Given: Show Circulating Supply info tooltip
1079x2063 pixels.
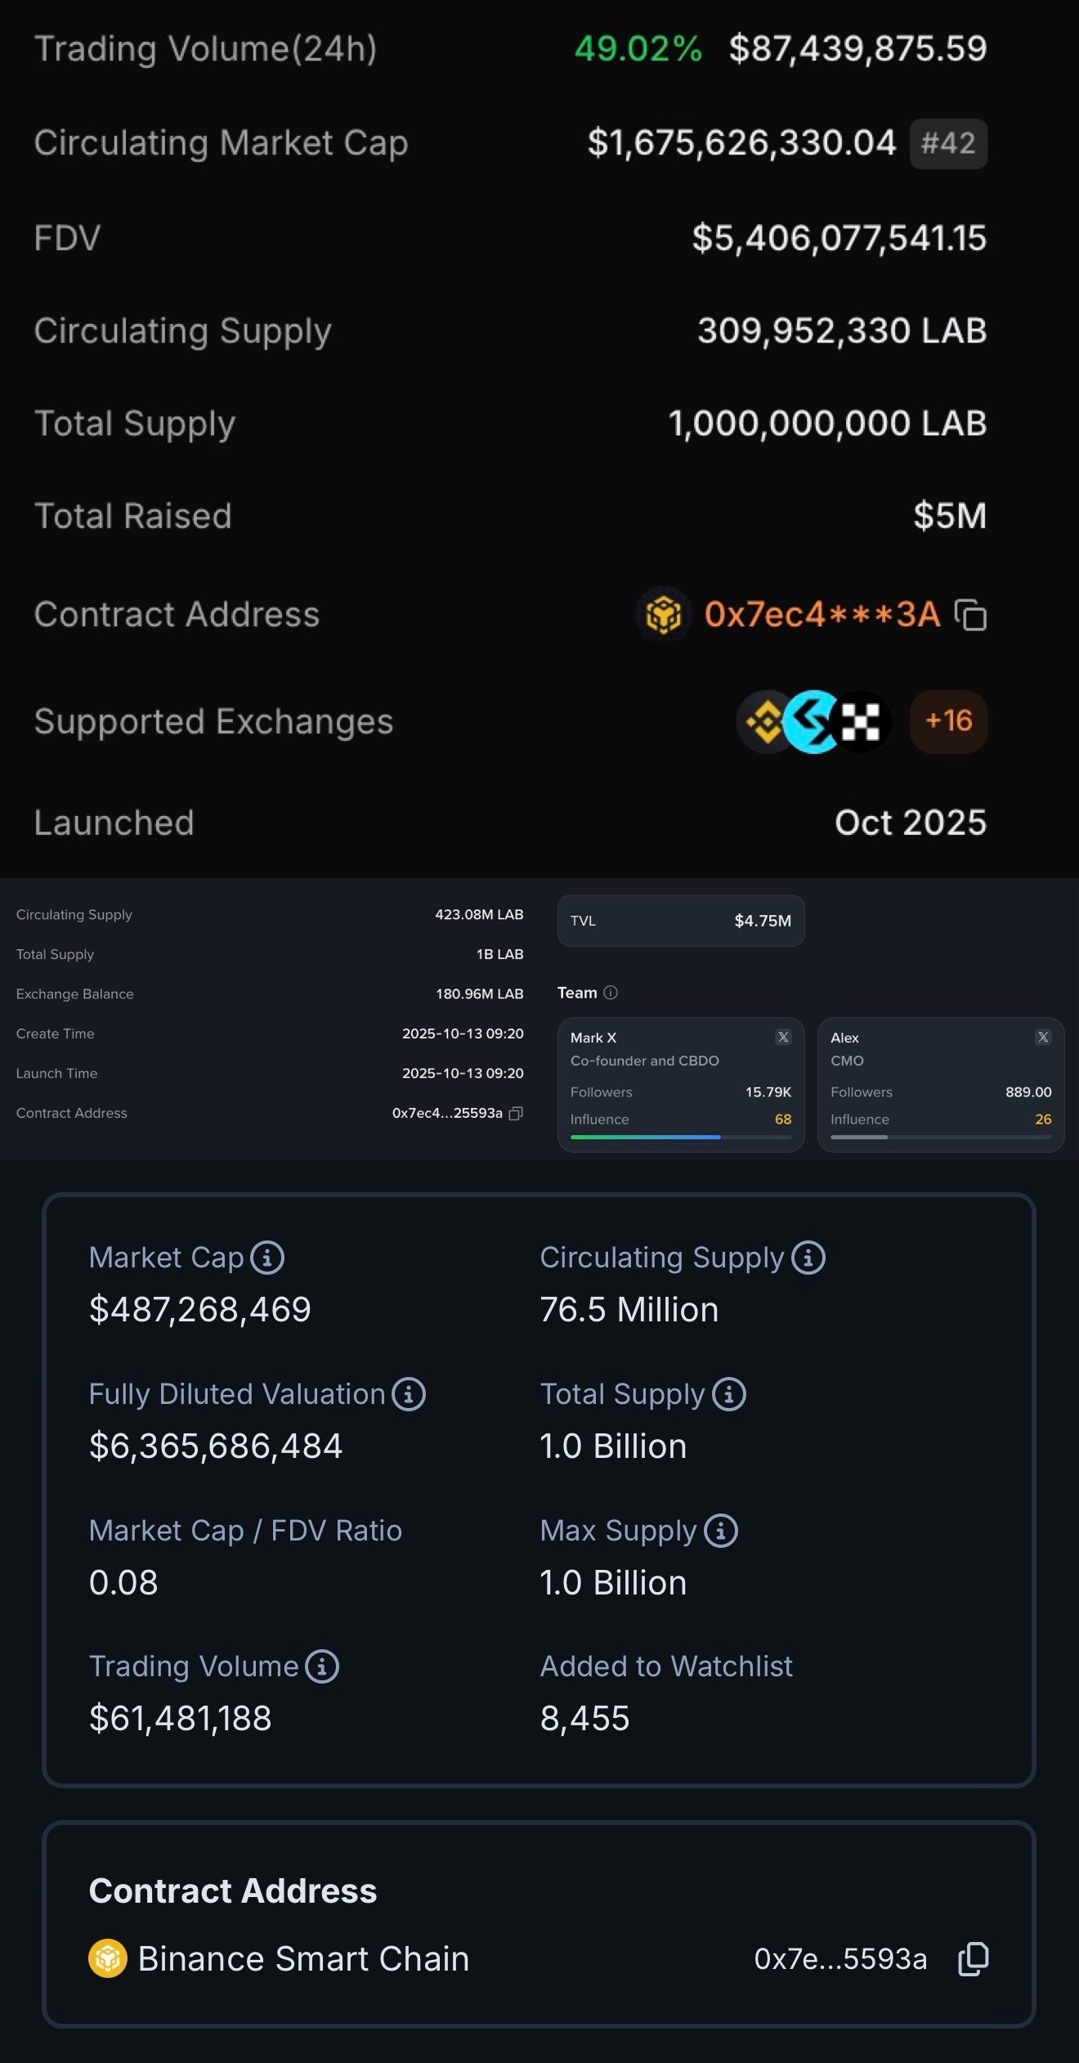Looking at the screenshot, I should coord(808,1258).
